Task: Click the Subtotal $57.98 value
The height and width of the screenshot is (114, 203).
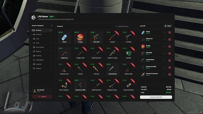Action: pos(169,87)
